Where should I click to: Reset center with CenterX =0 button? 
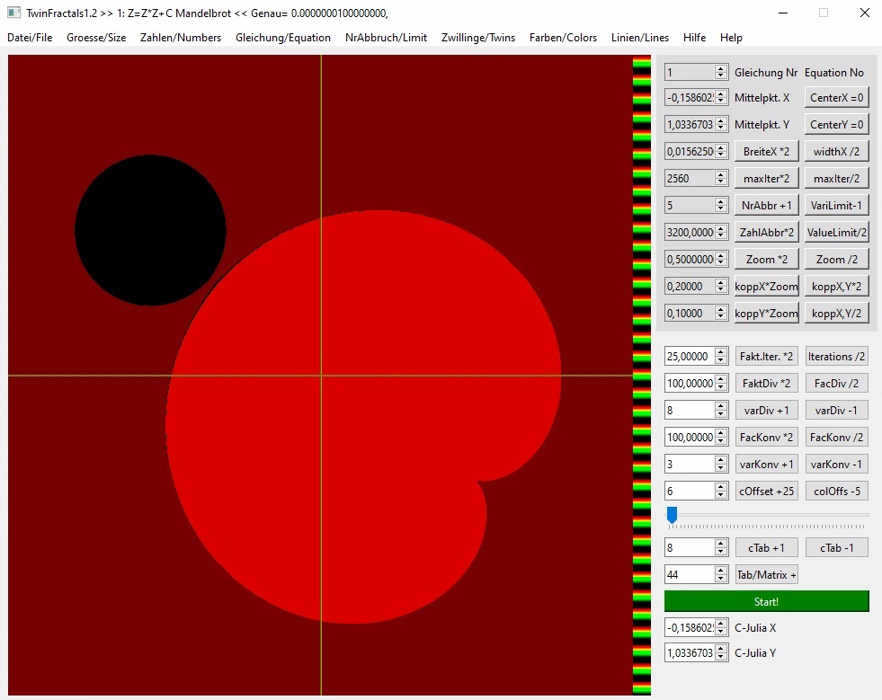(836, 98)
